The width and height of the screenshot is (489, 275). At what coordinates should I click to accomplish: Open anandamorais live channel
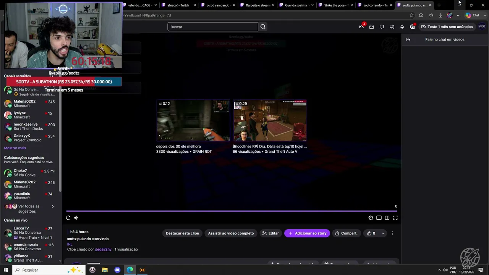tap(31, 246)
